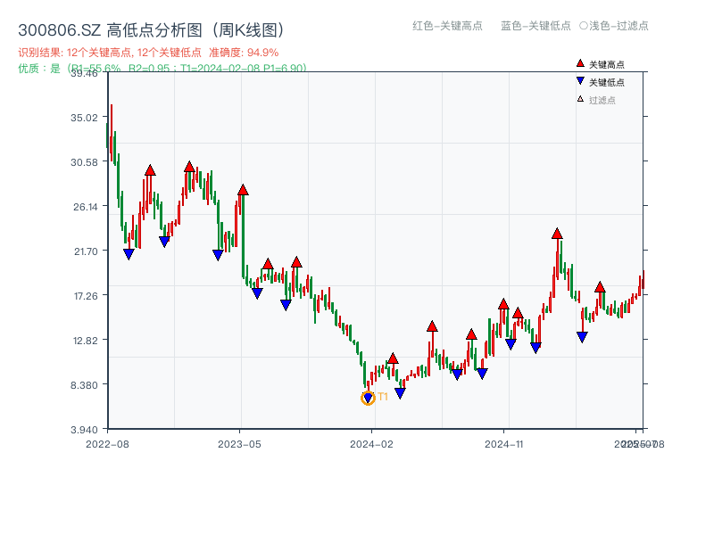Click red key-high triangle near 18 in mid-2025
This screenshot has width=714, height=535.
point(600,287)
